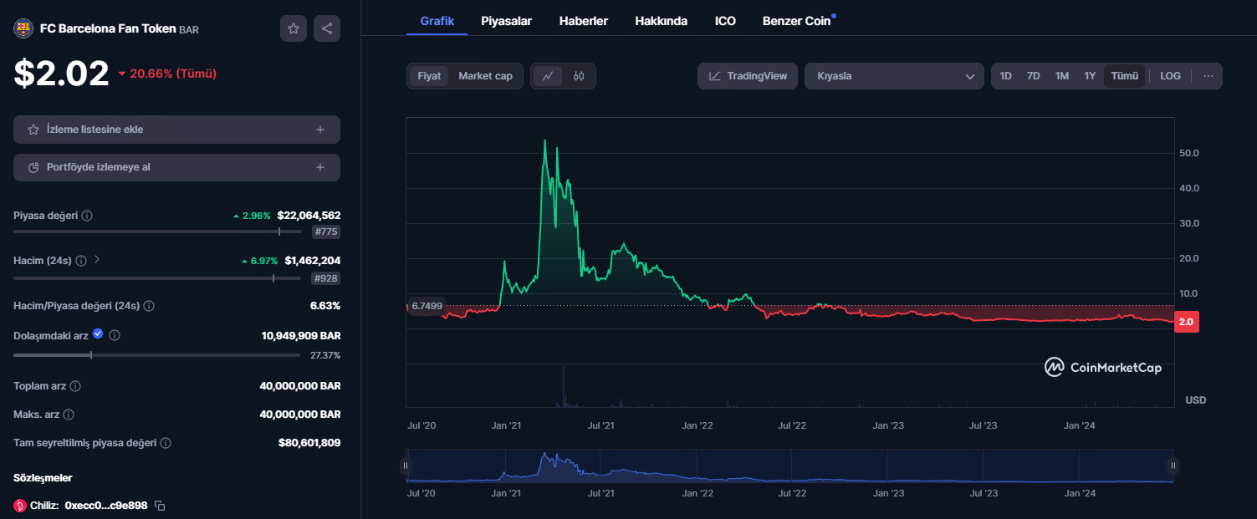1257x519 pixels.
Task: Show info for Dolaşımdaki arz
Action: click(x=115, y=335)
